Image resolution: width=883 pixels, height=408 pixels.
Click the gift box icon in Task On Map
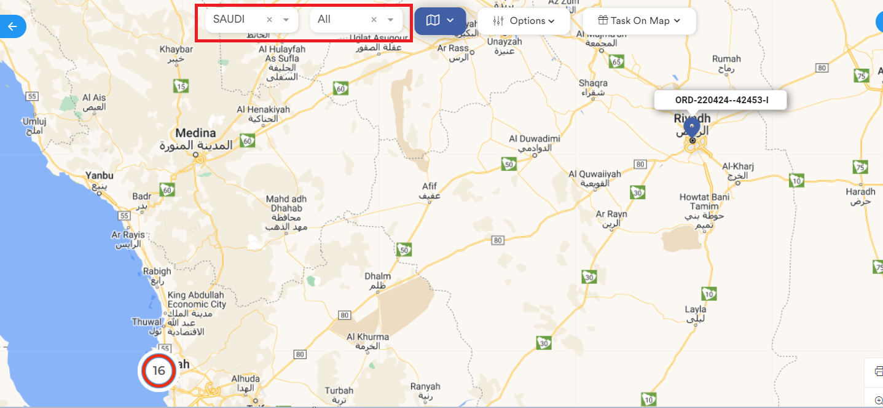pyautogui.click(x=603, y=21)
